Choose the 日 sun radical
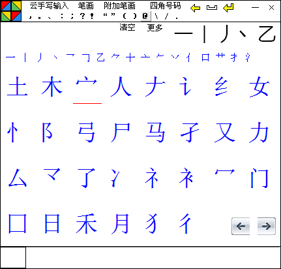Viewport: 281px width, 269px height. 52,224
